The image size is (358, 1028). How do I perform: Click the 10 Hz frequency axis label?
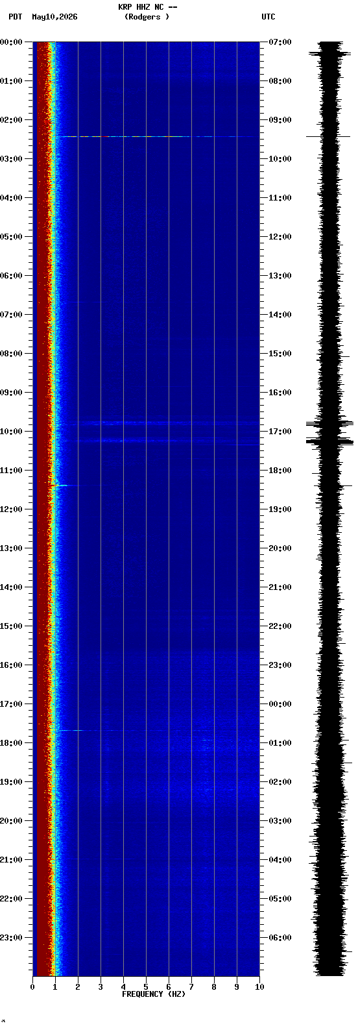(x=259, y=987)
